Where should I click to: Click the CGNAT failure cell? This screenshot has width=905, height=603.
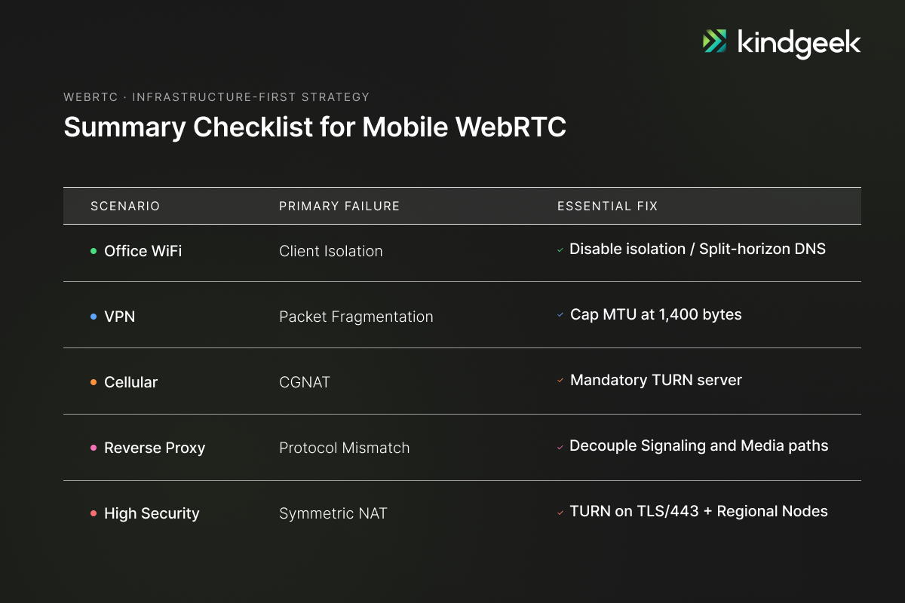305,382
